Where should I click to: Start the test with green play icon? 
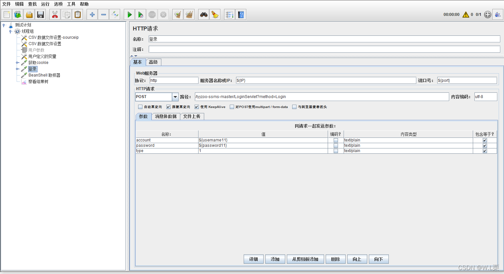(x=129, y=15)
